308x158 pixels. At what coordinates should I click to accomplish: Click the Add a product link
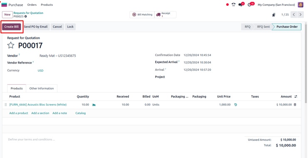(x=19, y=113)
